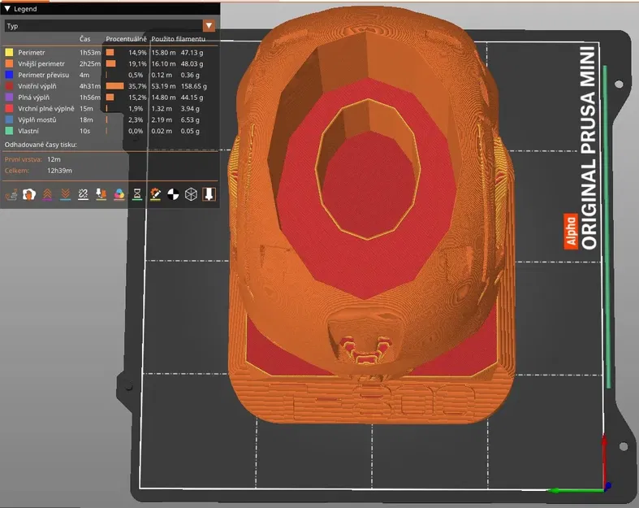Toggle visibility of Vrchní plné výplně label
This screenshot has width=639, height=508.
click(x=46, y=109)
